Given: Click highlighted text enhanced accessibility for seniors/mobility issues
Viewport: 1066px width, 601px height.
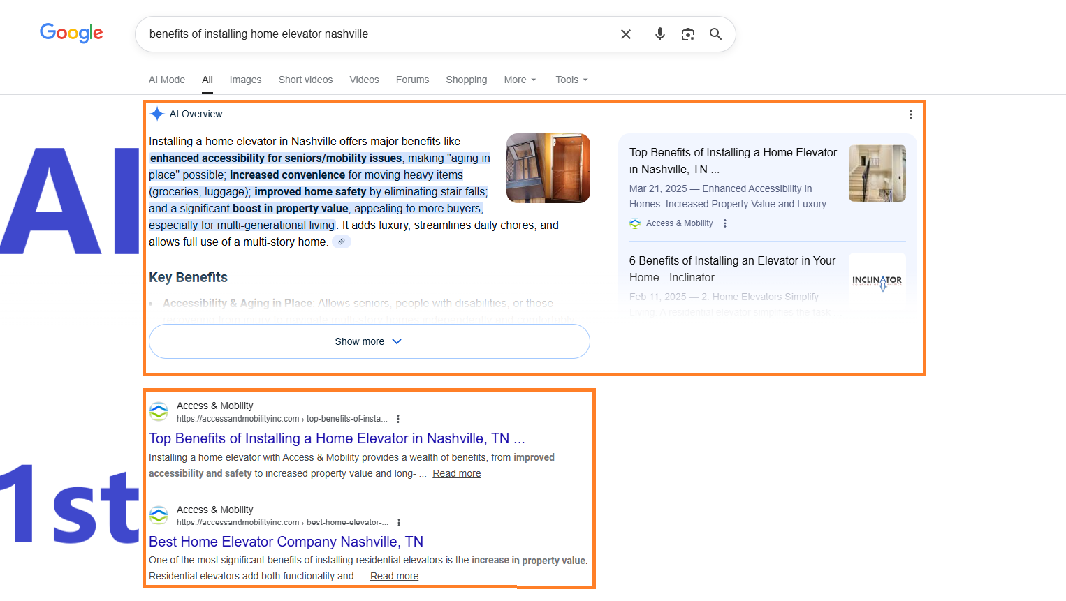Looking at the screenshot, I should pyautogui.click(x=276, y=158).
